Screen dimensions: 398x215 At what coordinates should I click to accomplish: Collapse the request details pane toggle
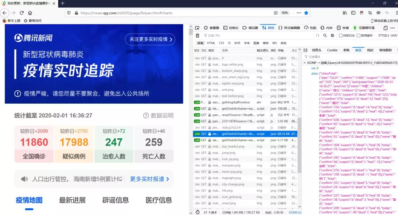[306, 50]
